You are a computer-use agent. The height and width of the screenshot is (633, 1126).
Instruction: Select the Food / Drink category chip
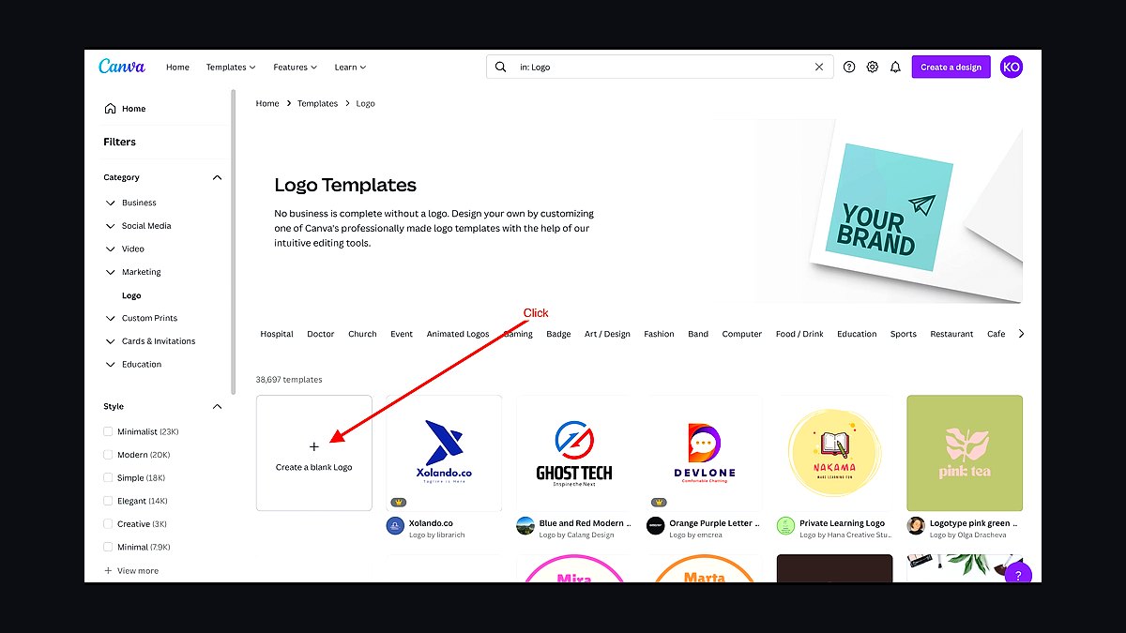pos(799,334)
